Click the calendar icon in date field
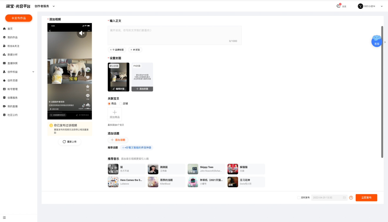The image size is (388, 222). (344, 198)
